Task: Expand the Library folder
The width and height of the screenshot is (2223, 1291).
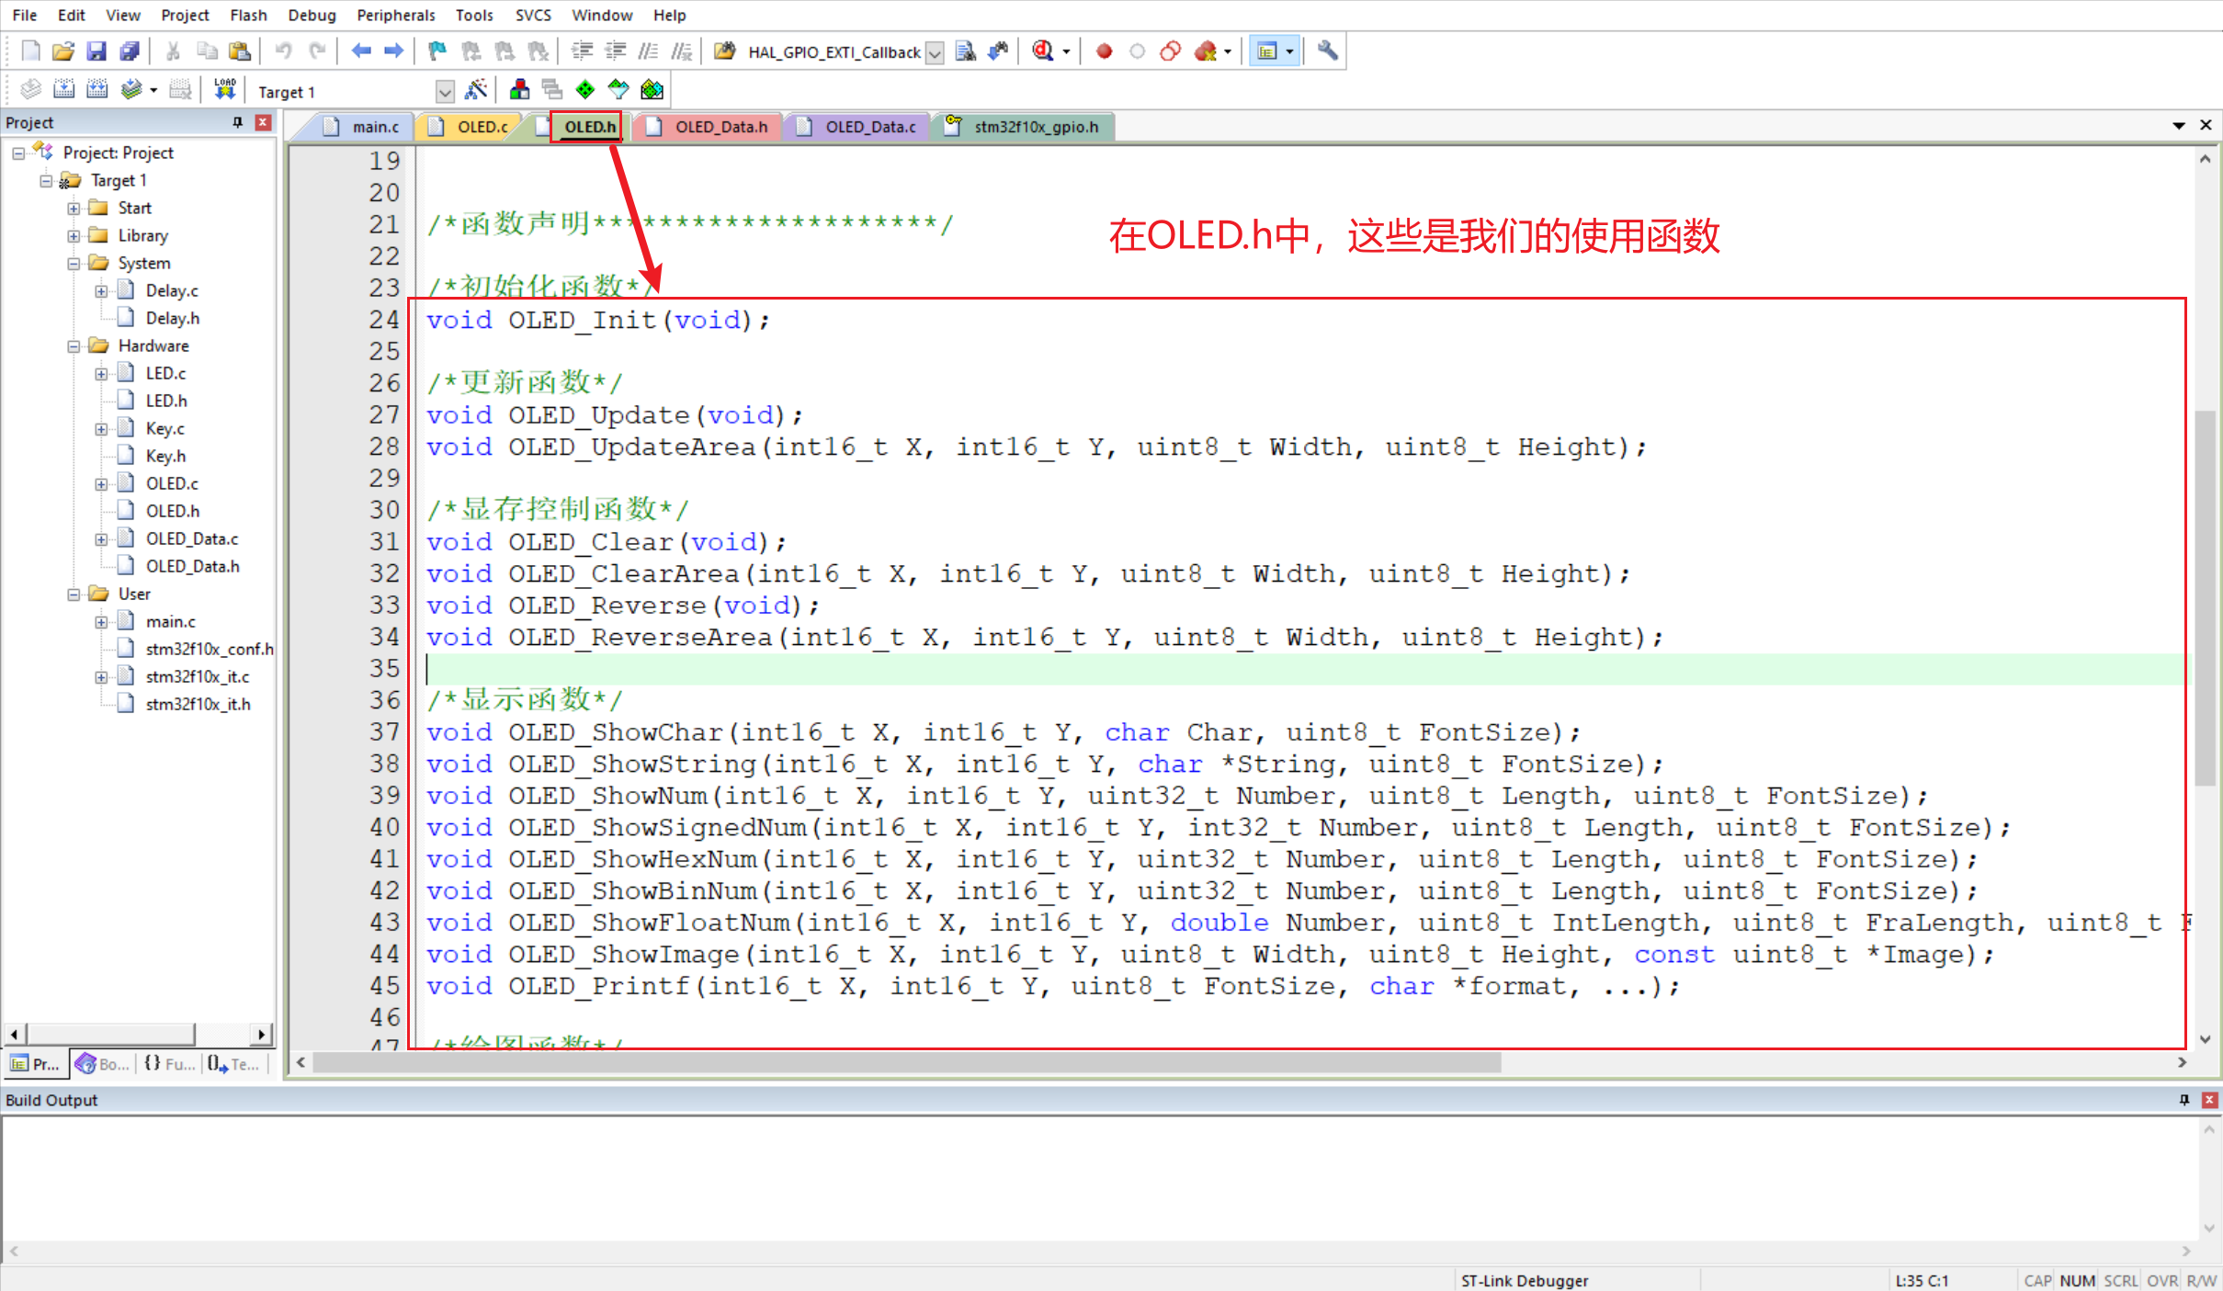Action: point(74,236)
